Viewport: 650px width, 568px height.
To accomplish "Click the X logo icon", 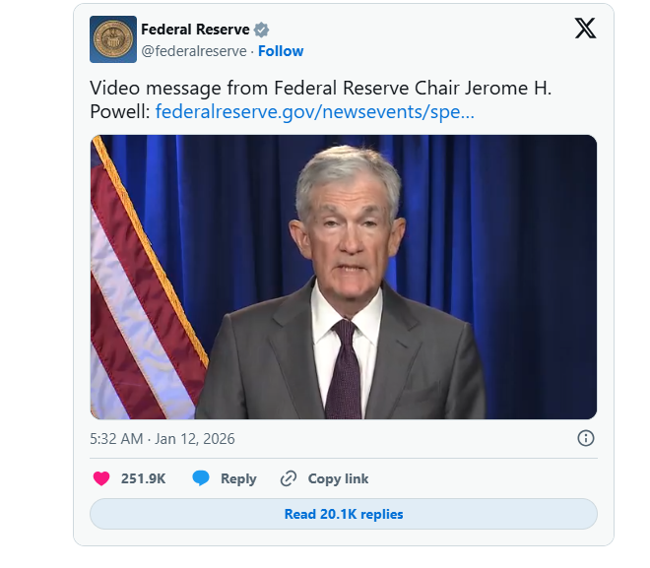I will click(x=585, y=29).
